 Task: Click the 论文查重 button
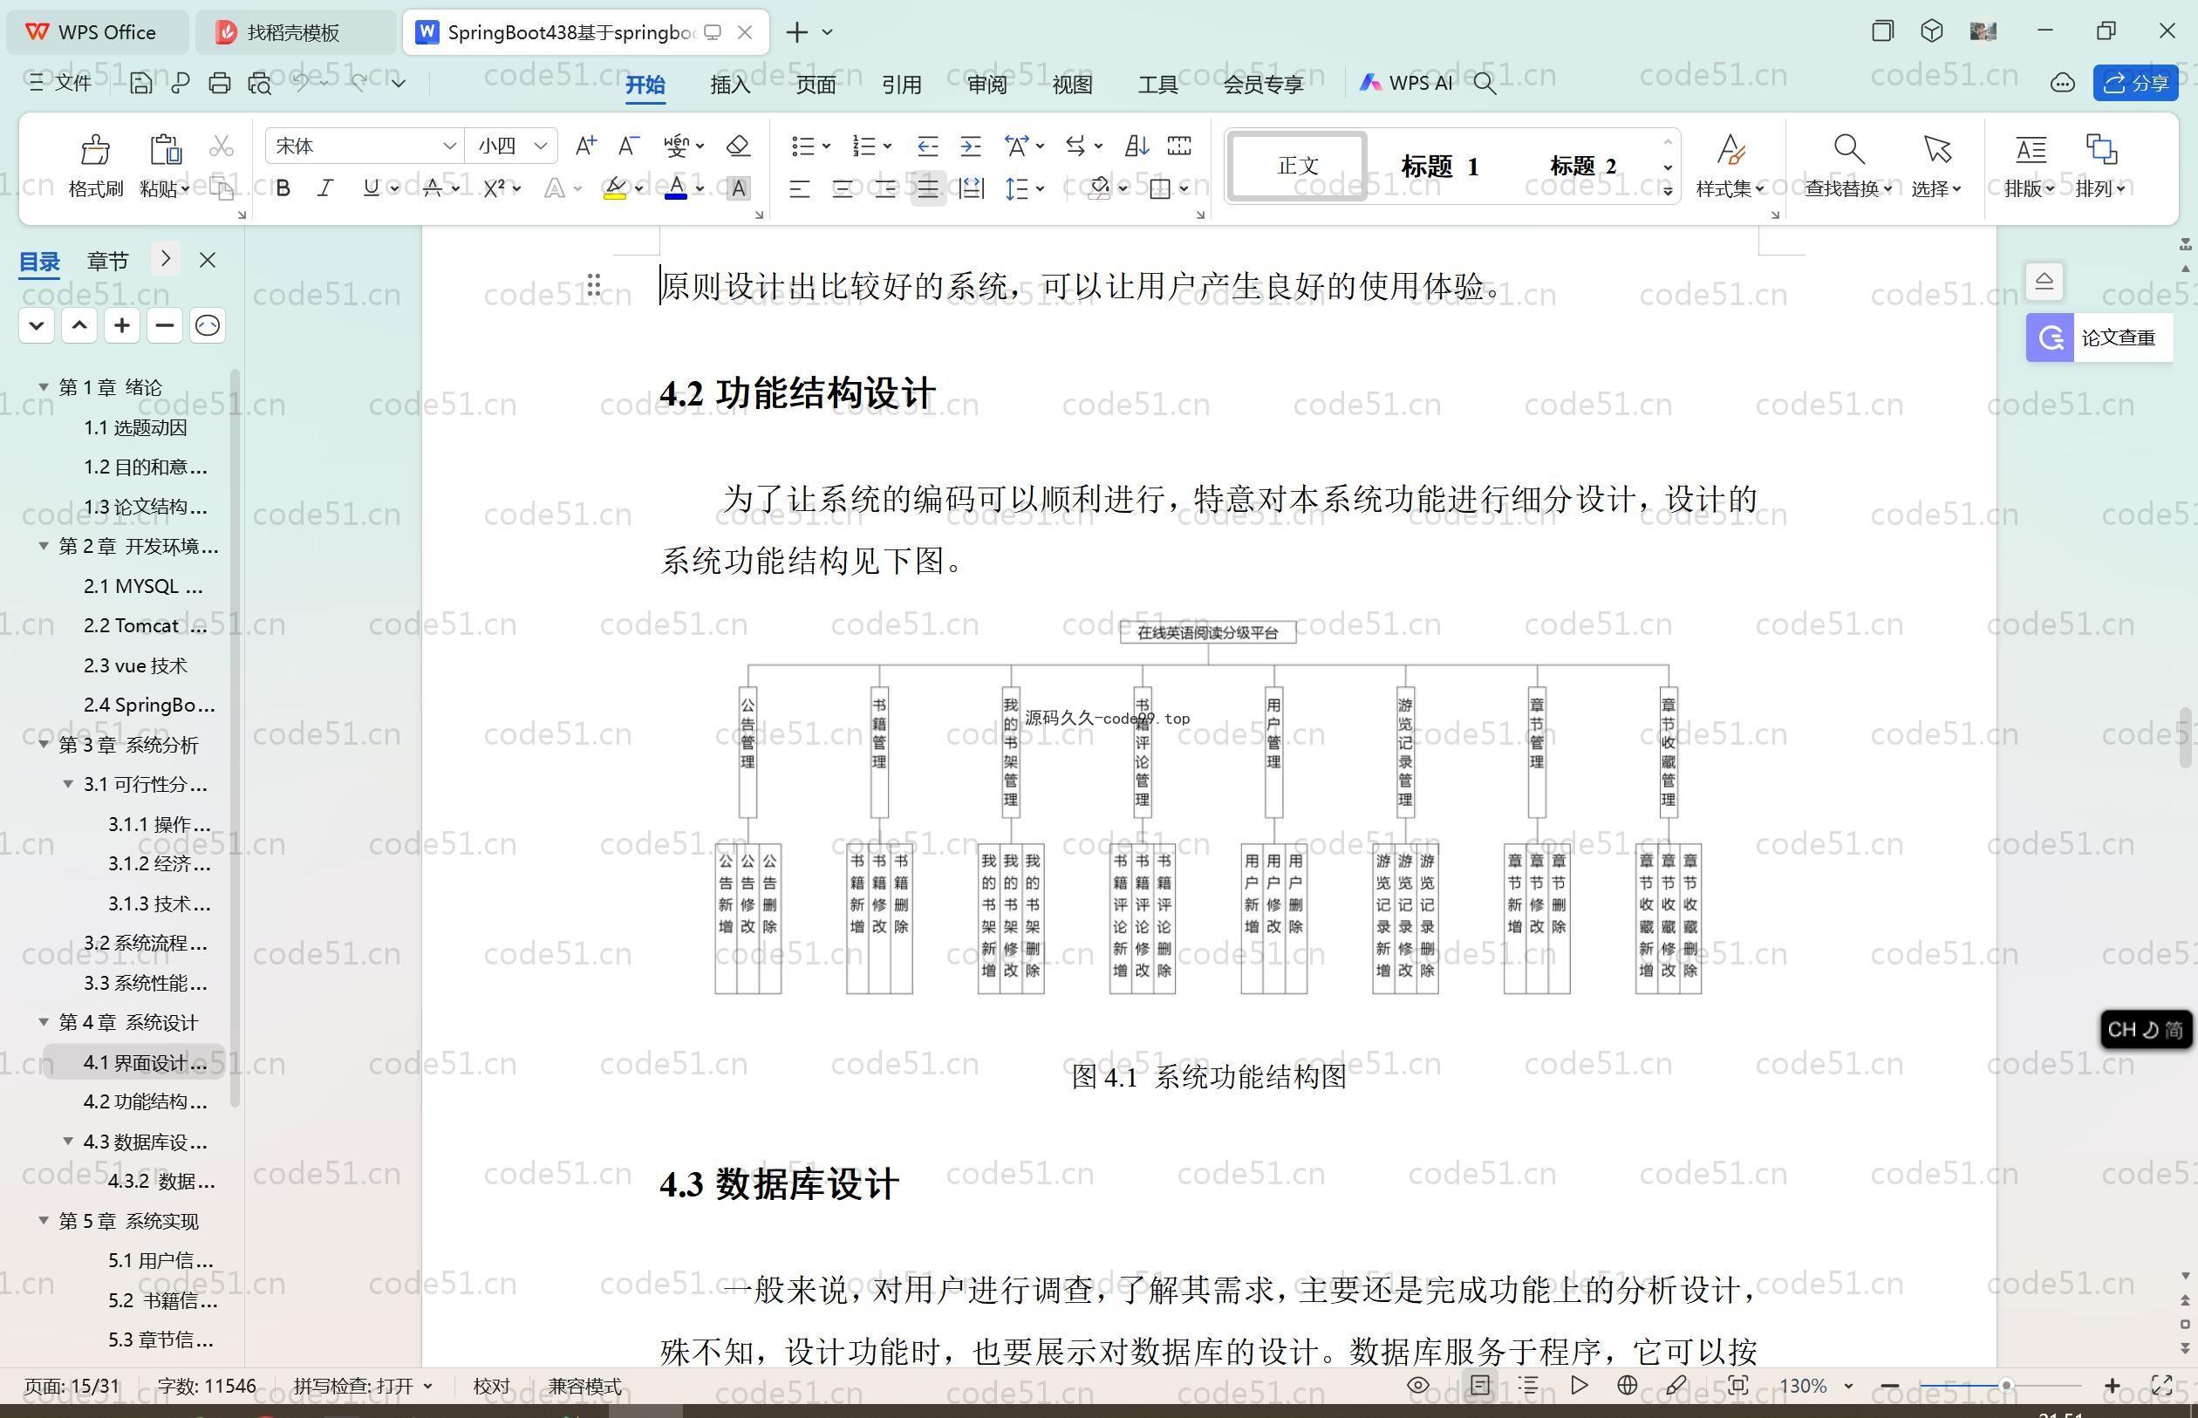click(x=2099, y=337)
